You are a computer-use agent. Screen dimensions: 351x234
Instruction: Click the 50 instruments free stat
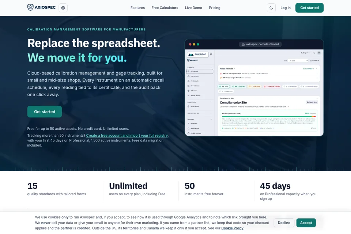click(x=204, y=189)
